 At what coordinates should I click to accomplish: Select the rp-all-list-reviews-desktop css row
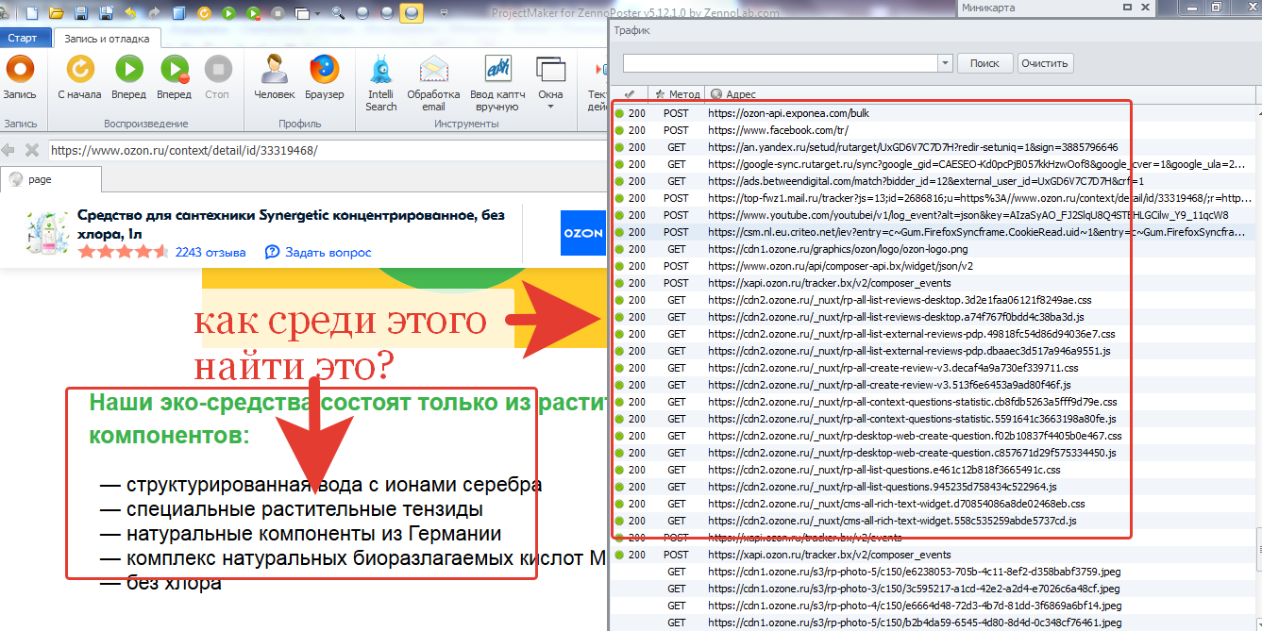(x=934, y=300)
